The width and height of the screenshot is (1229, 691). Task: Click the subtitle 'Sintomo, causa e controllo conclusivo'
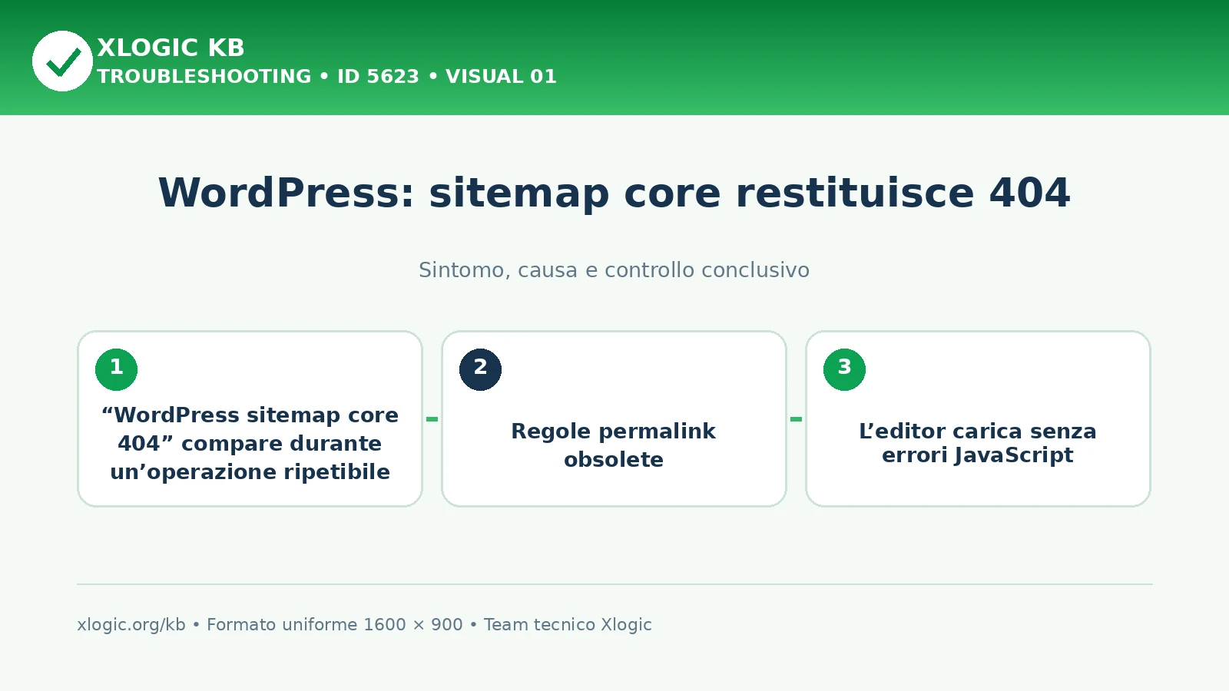pos(614,270)
